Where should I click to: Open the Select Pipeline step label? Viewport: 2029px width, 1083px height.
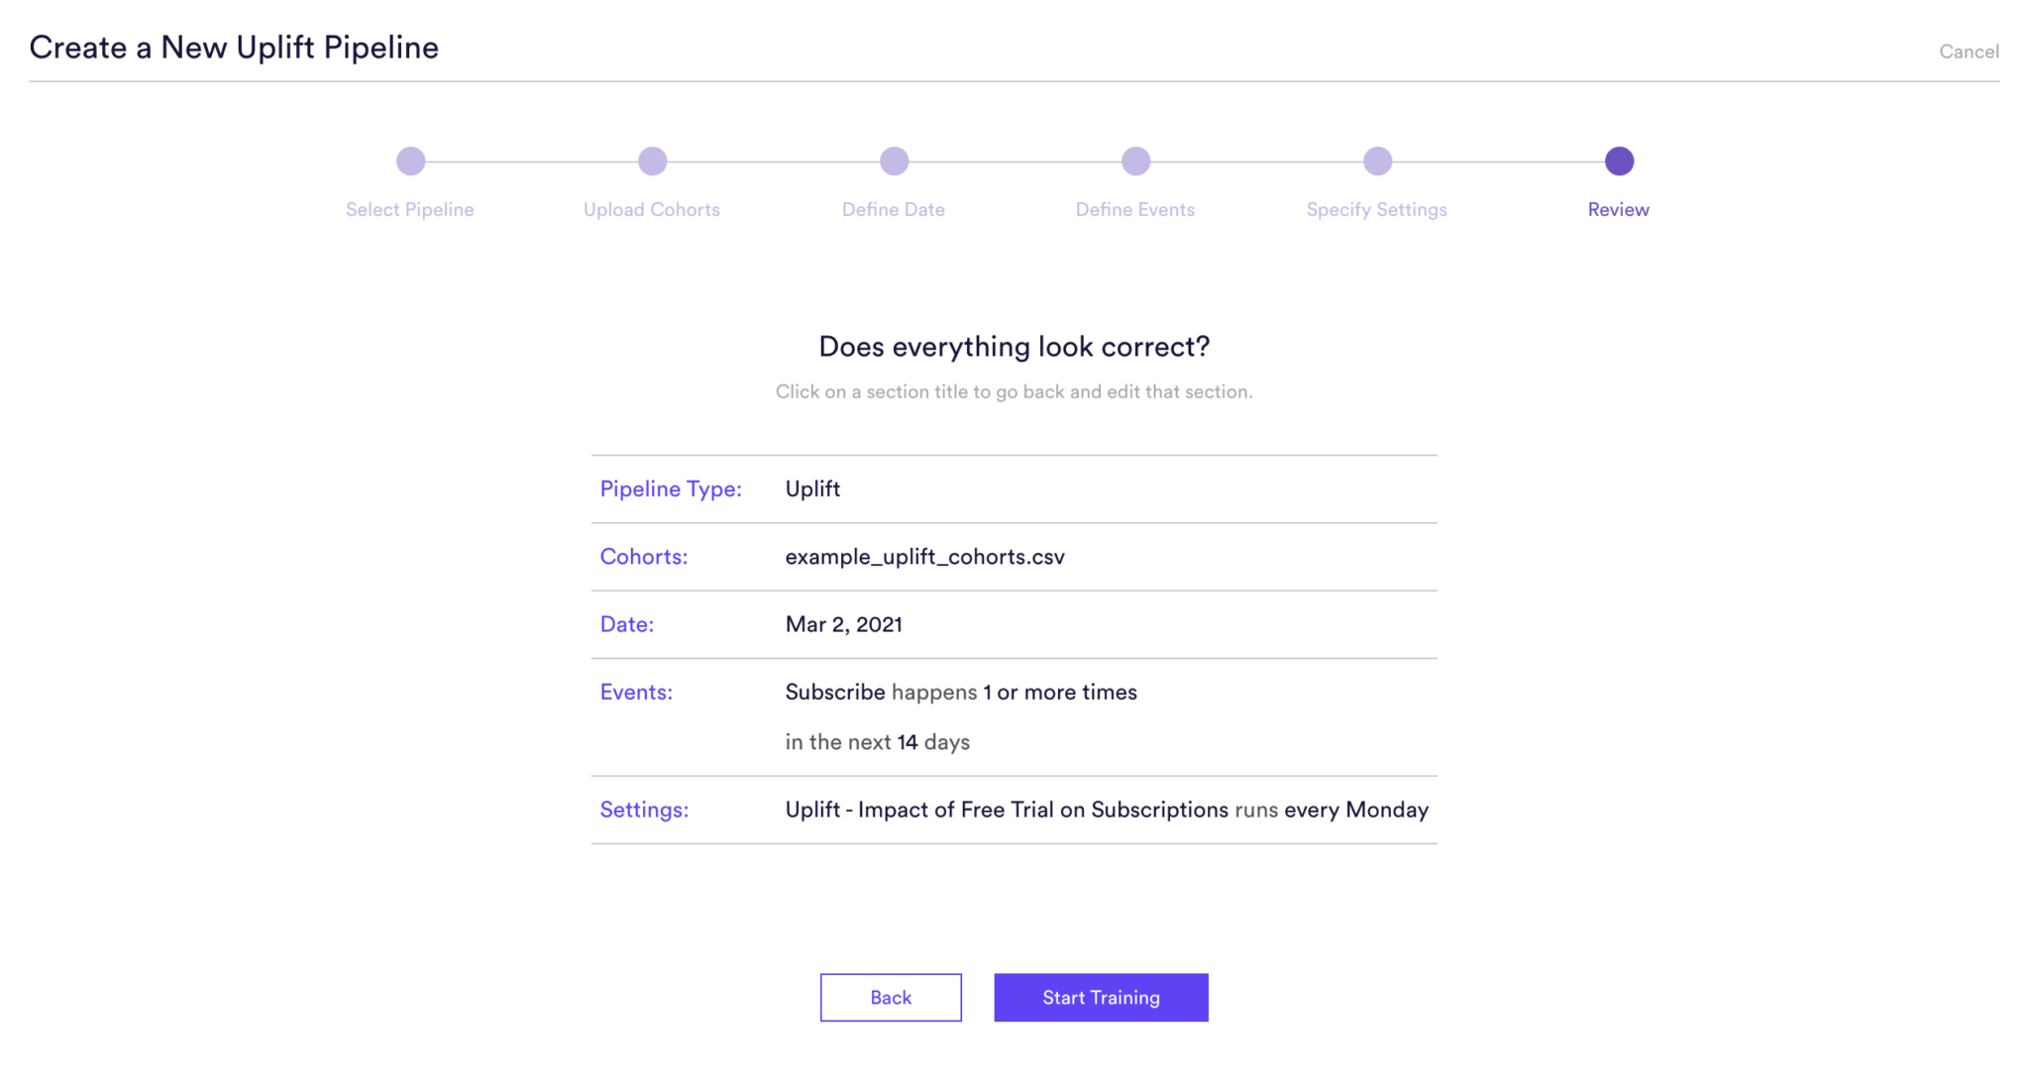[x=410, y=209]
